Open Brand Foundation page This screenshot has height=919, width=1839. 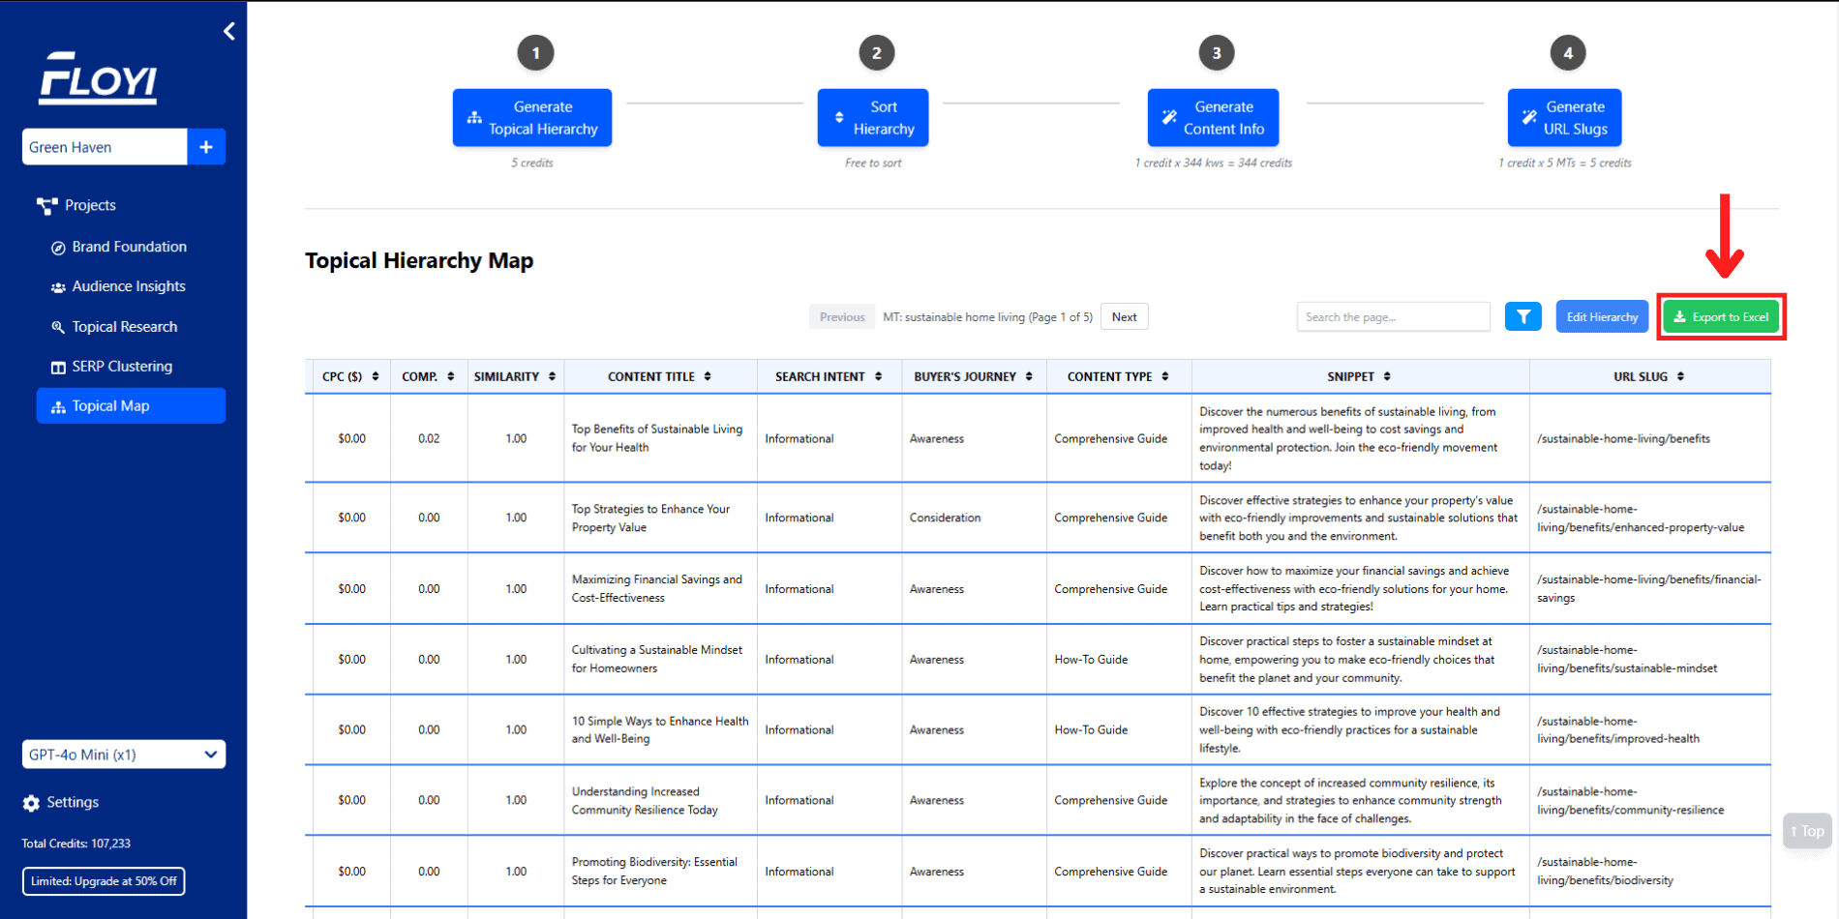tap(130, 247)
